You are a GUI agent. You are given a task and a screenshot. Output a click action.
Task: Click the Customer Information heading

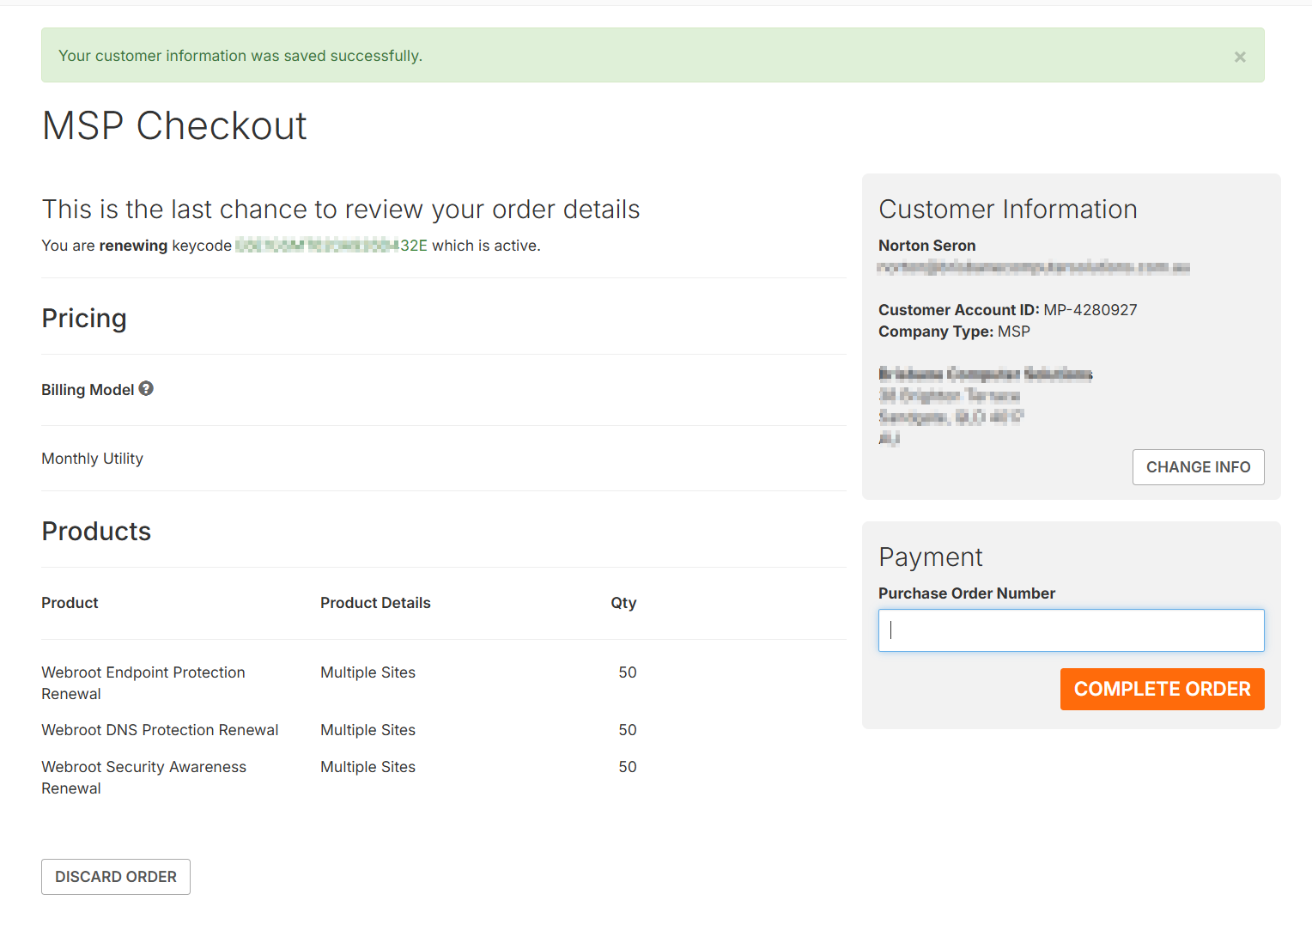[x=1007, y=210]
